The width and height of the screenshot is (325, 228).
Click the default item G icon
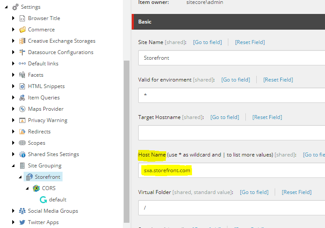pyautogui.click(x=43, y=200)
